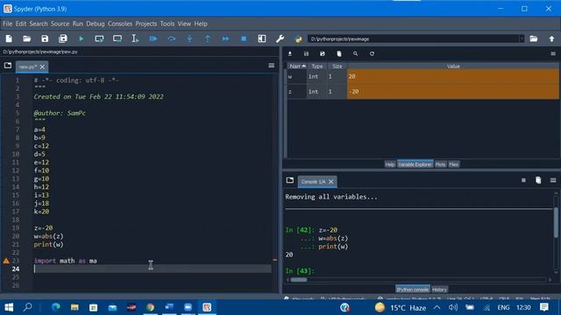The image size is (561, 315).
Task: Open the IPython console options menu
Action: (x=553, y=180)
